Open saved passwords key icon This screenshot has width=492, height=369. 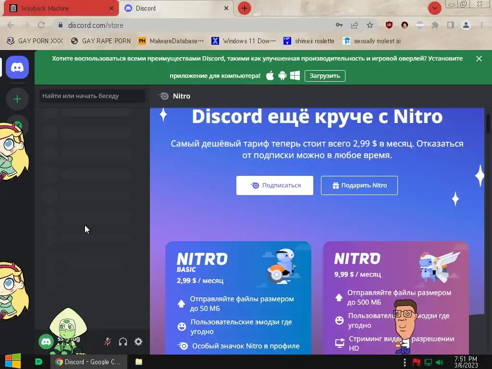tap(339, 25)
